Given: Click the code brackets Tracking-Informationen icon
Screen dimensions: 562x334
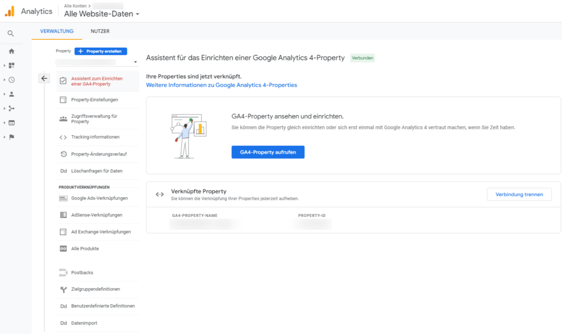Looking at the screenshot, I should (63, 137).
